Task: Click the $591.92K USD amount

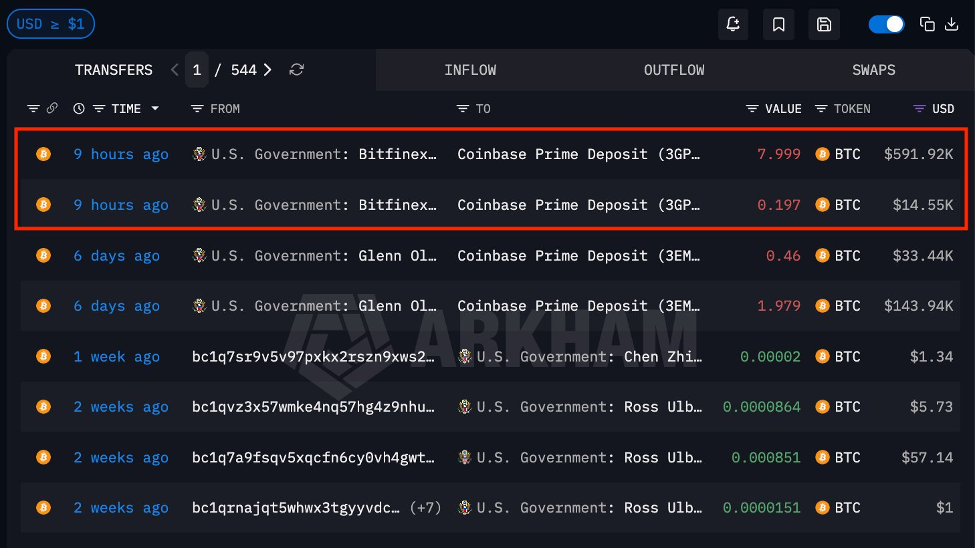Action: [919, 154]
